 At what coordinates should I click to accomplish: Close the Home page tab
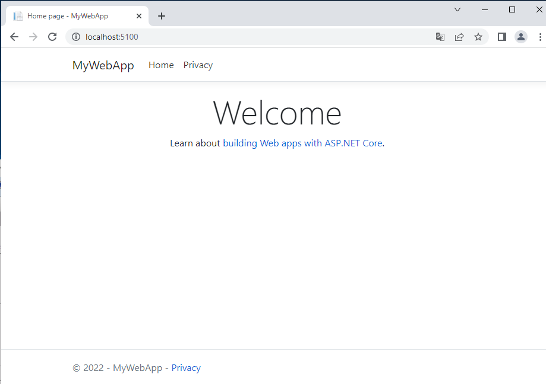(139, 16)
